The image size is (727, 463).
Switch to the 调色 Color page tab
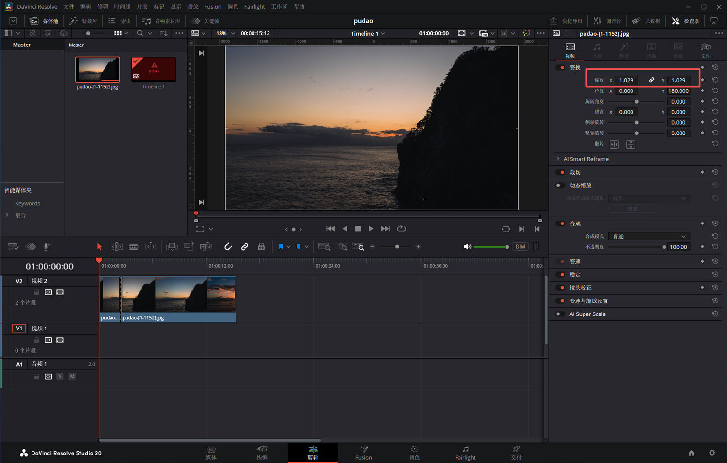tap(414, 452)
